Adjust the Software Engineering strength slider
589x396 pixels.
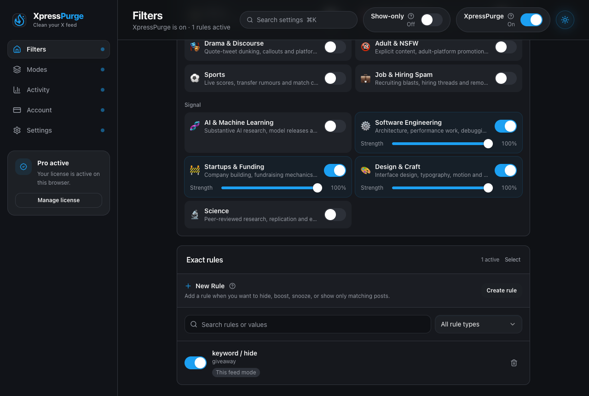(x=442, y=144)
